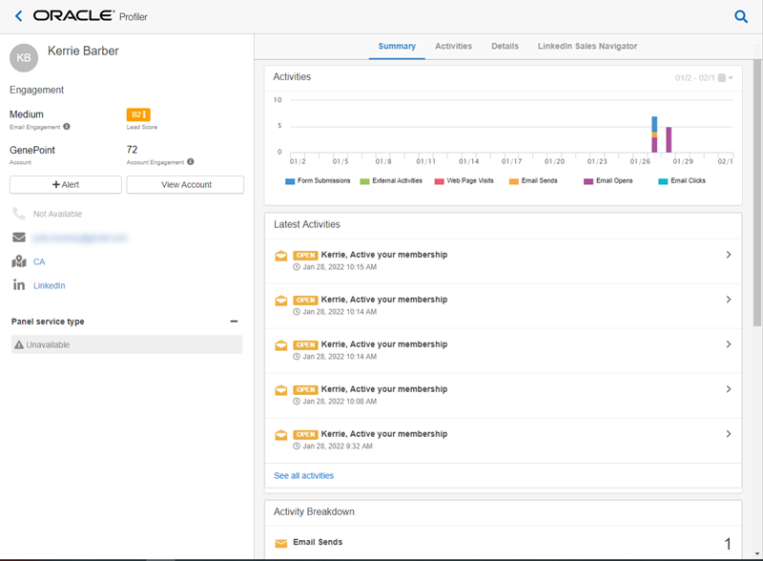This screenshot has width=763, height=561.
Task: Go back using the top-left chevron arrow
Action: [18, 16]
